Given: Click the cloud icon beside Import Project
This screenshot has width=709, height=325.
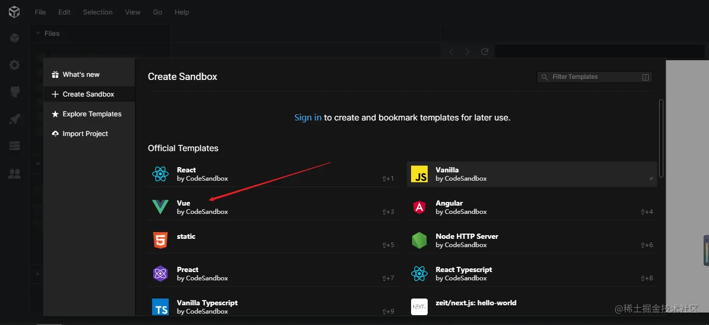Looking at the screenshot, I should click(x=55, y=133).
